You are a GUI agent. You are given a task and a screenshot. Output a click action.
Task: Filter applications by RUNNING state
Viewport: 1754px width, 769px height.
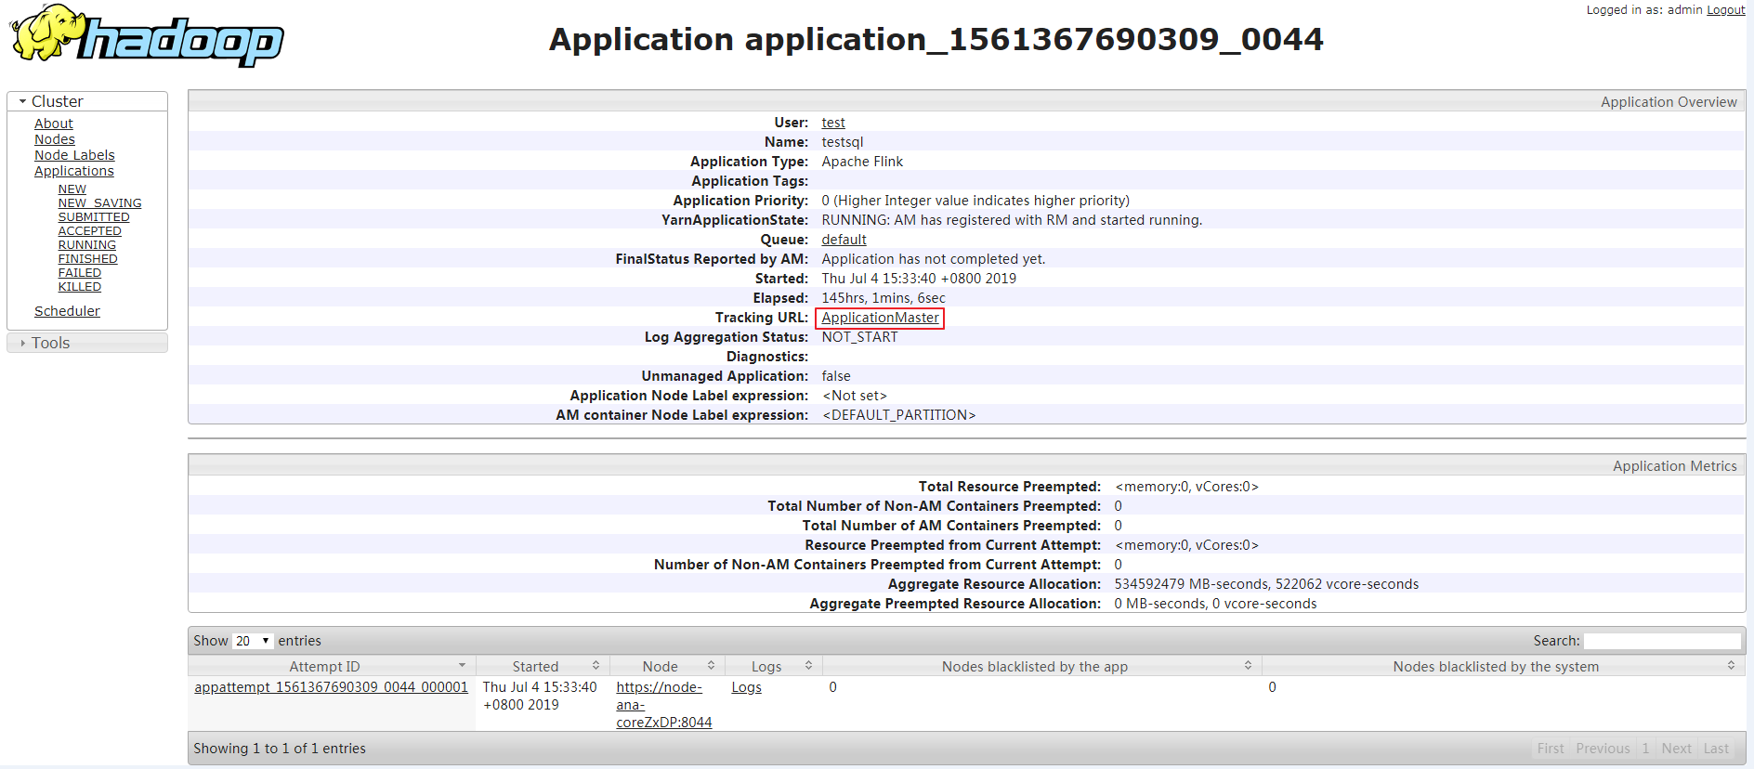86,245
